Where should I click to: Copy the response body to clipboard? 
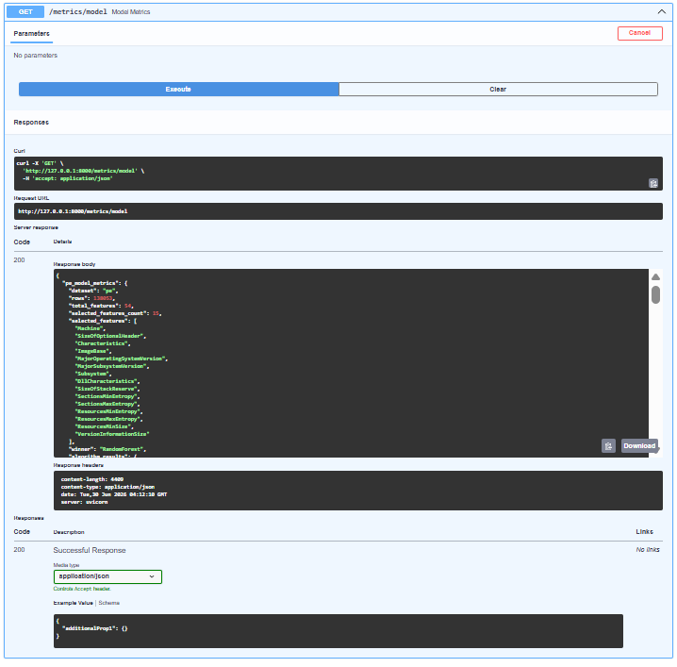608,446
